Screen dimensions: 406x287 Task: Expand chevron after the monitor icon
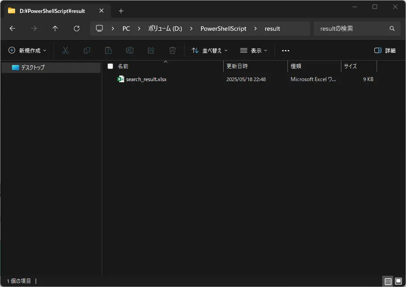(113, 29)
